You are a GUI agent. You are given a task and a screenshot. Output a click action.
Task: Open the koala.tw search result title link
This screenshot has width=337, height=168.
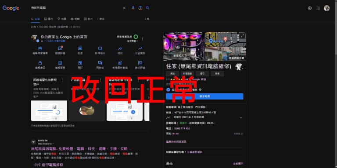[x=81, y=149]
